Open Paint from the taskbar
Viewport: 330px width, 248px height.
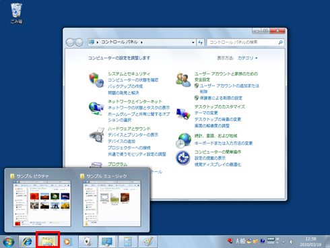tap(147, 242)
